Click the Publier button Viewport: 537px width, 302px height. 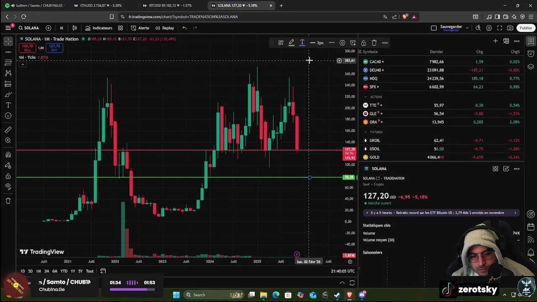tap(526, 28)
